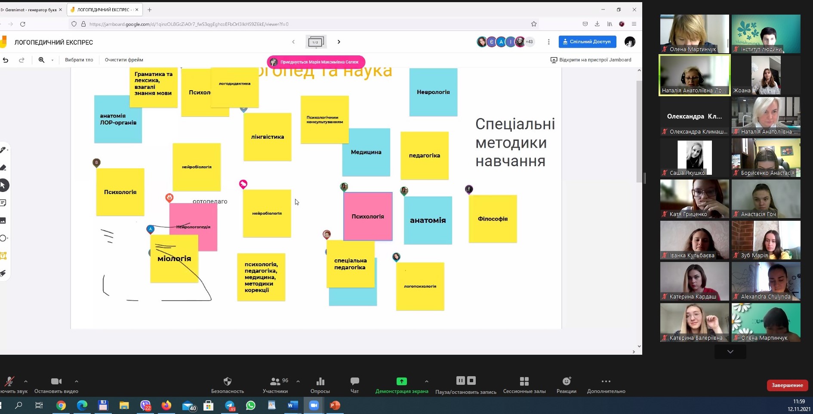Image resolution: width=813 pixels, height=414 pixels.
Task: Expand more participant videos chevron
Action: click(730, 352)
